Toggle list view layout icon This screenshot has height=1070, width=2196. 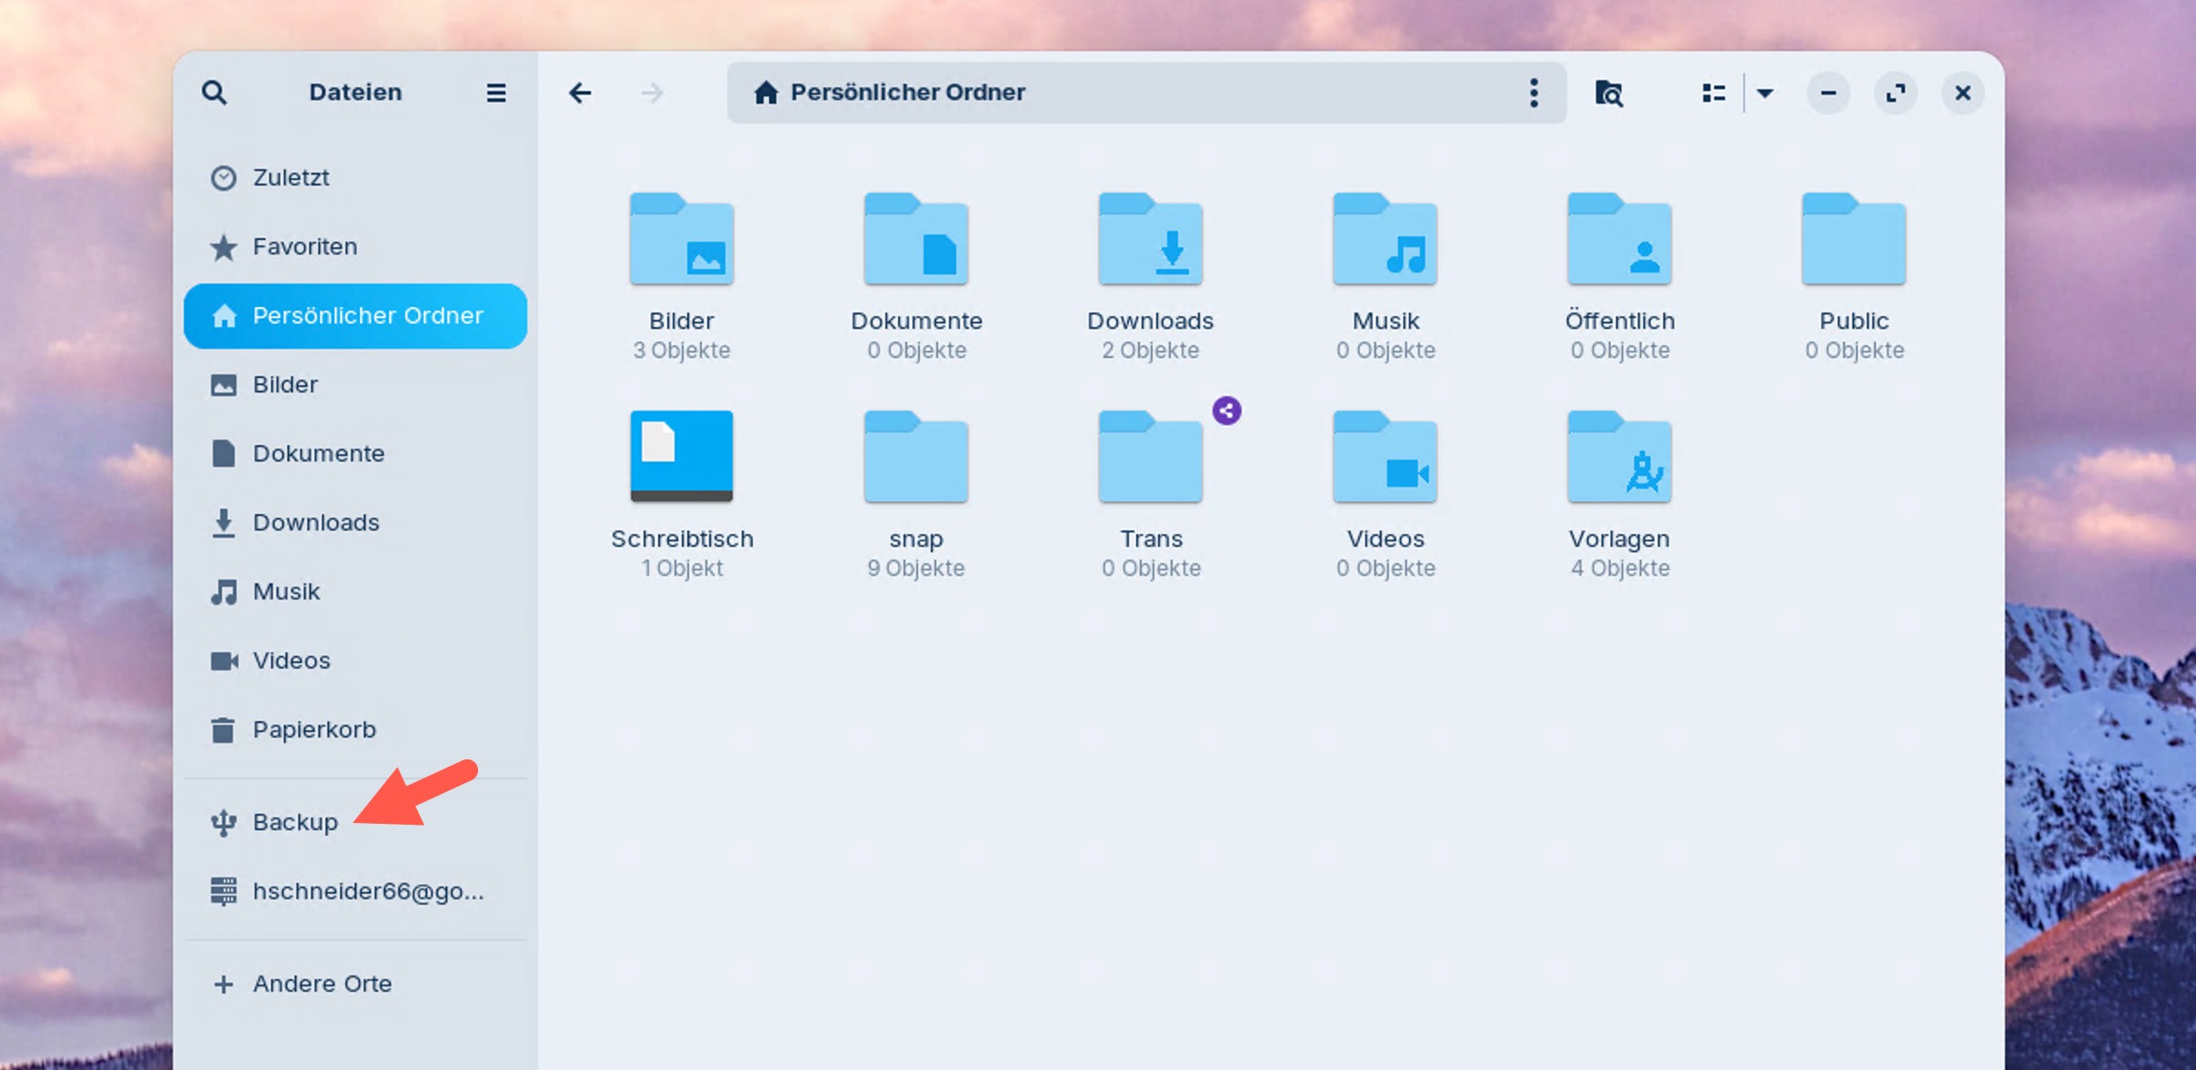pos(1713,93)
